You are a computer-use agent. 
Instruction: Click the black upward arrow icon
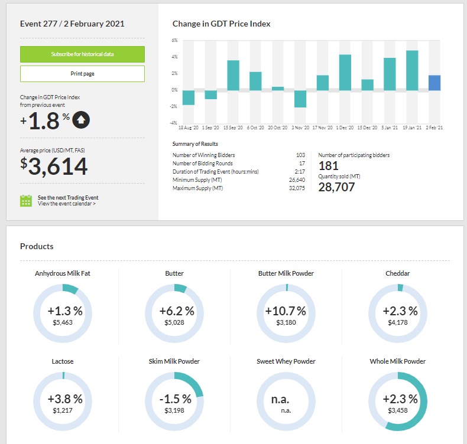click(x=82, y=120)
